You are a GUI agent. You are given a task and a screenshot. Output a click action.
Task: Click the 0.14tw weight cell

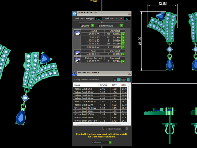click(x=117, y=37)
